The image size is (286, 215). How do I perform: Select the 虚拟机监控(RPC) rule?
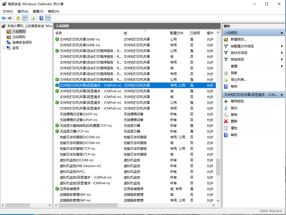pos(135,172)
